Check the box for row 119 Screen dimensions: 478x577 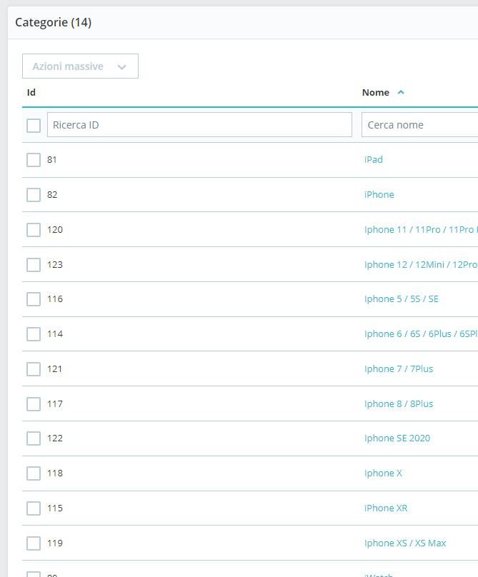tap(34, 543)
